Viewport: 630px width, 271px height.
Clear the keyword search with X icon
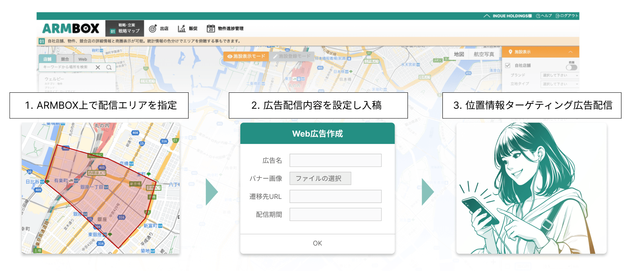pyautogui.click(x=98, y=68)
